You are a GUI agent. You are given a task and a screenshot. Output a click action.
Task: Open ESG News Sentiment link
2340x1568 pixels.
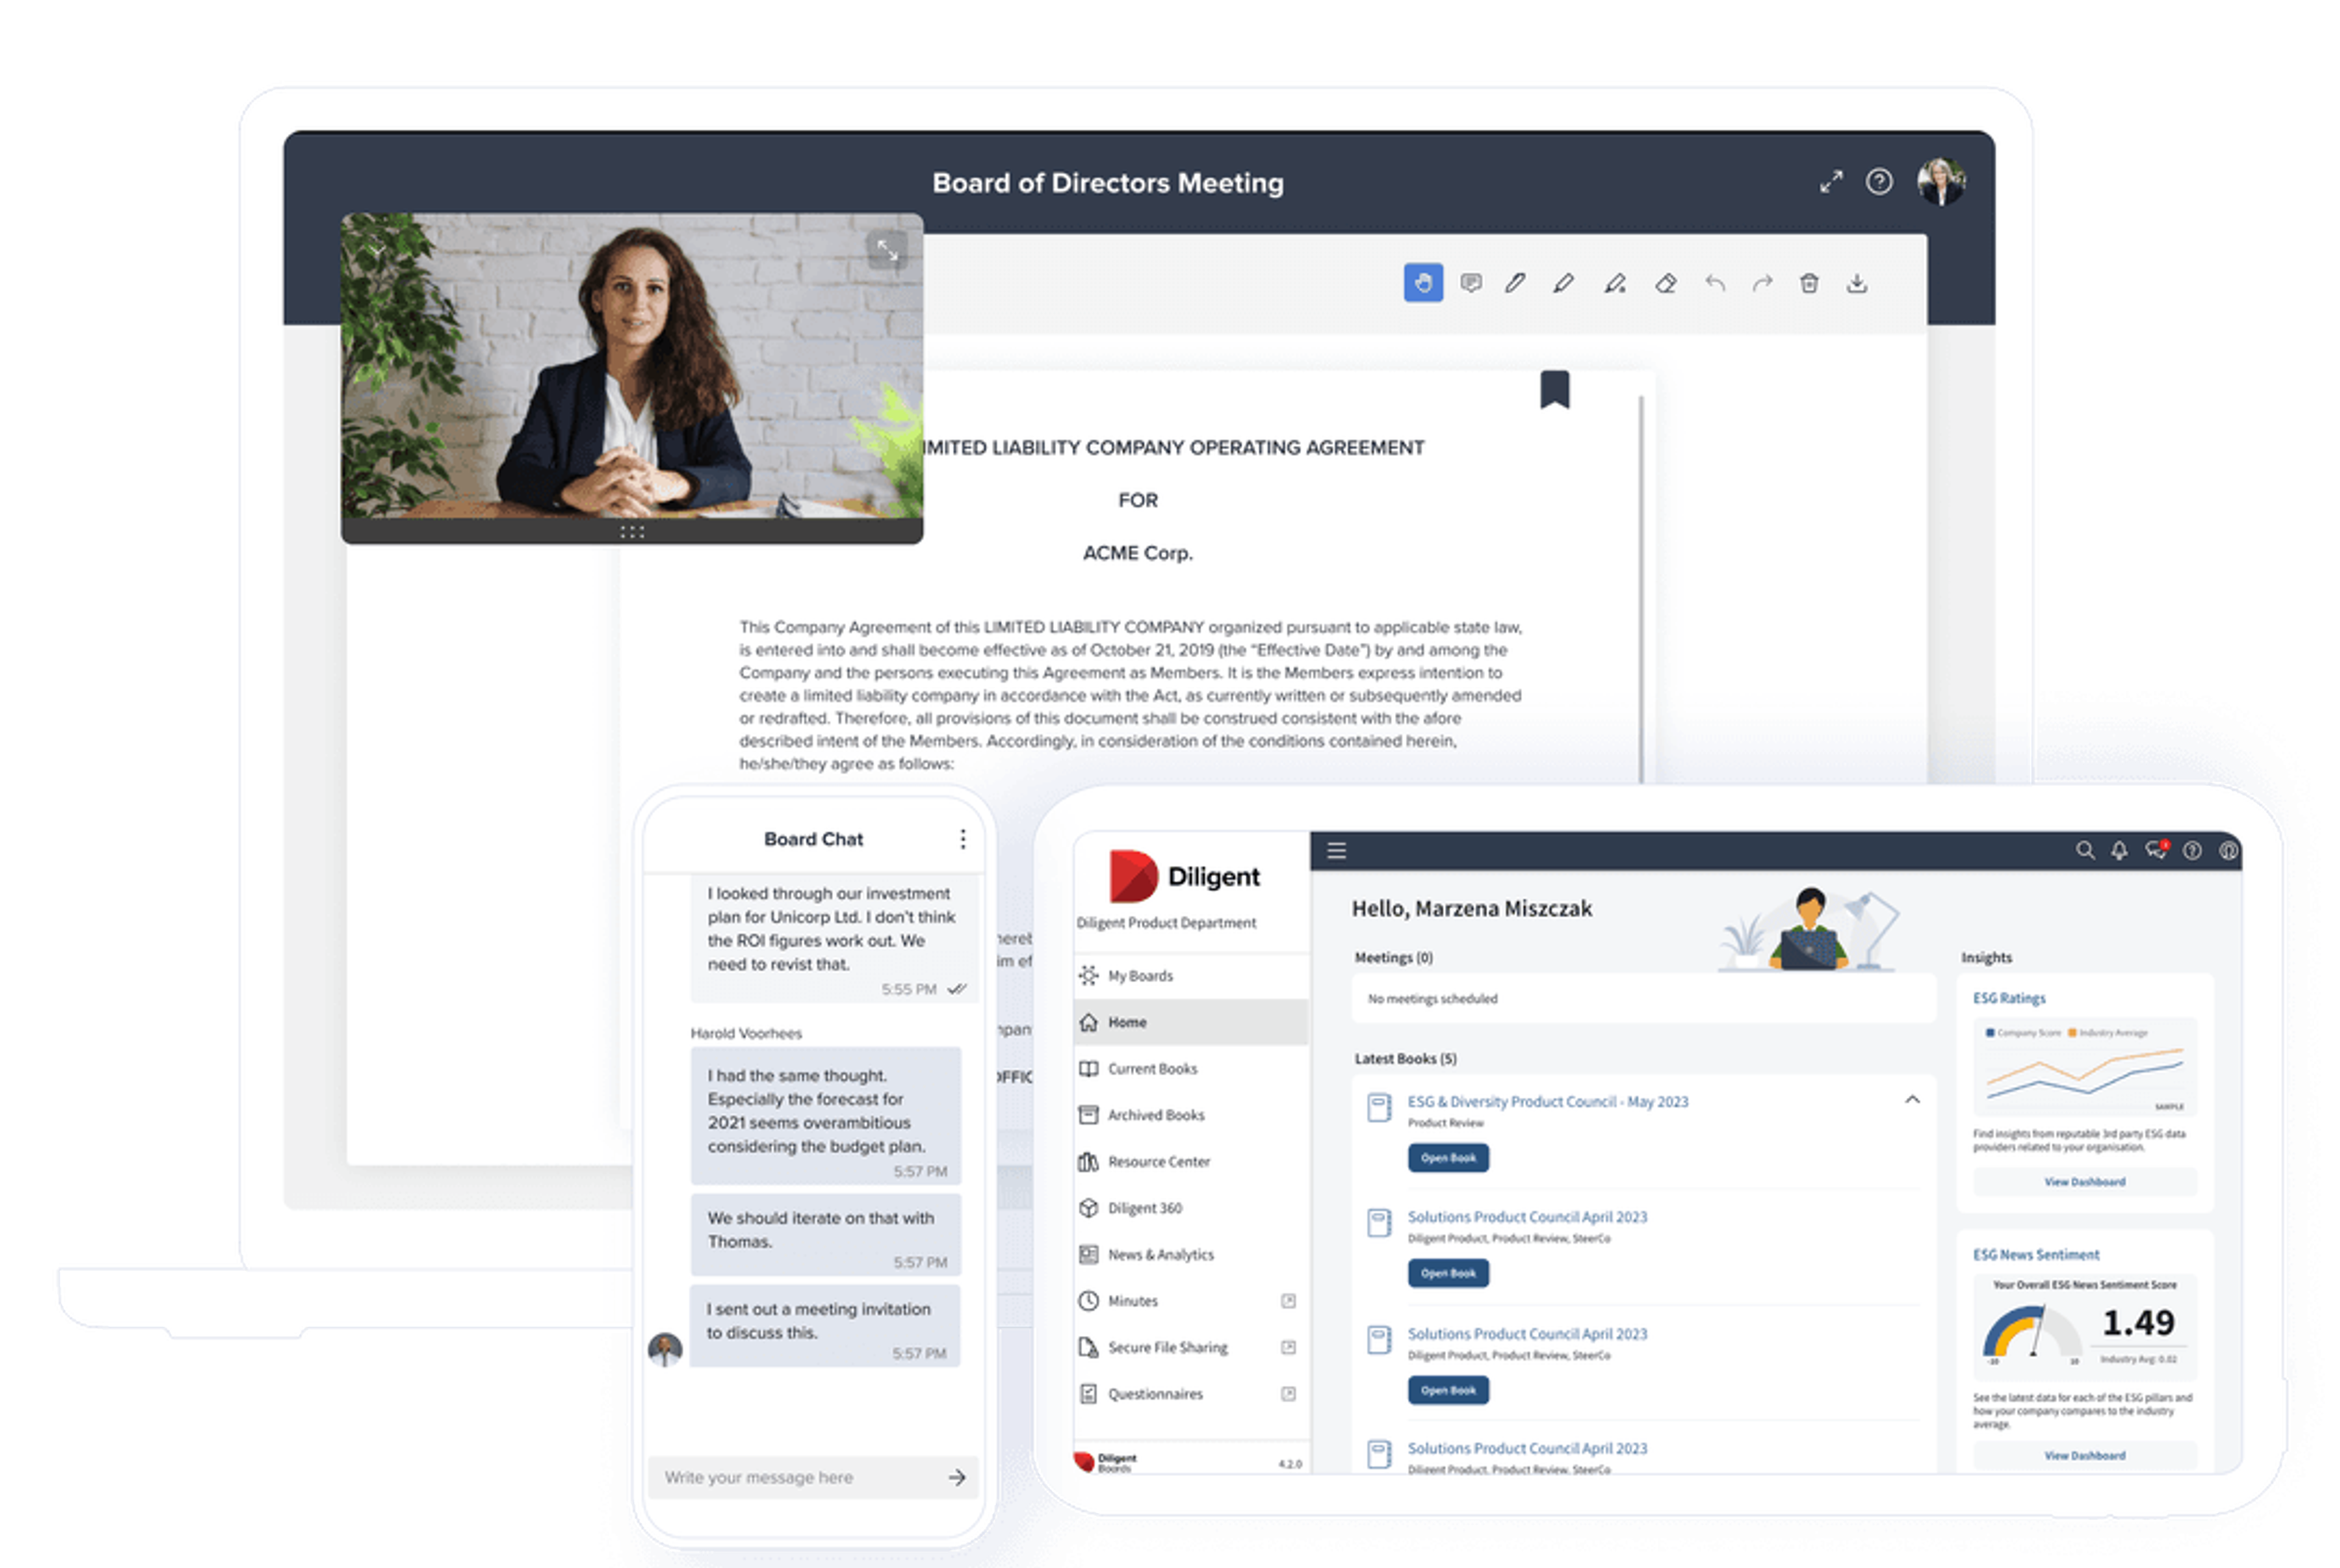2035,1255
